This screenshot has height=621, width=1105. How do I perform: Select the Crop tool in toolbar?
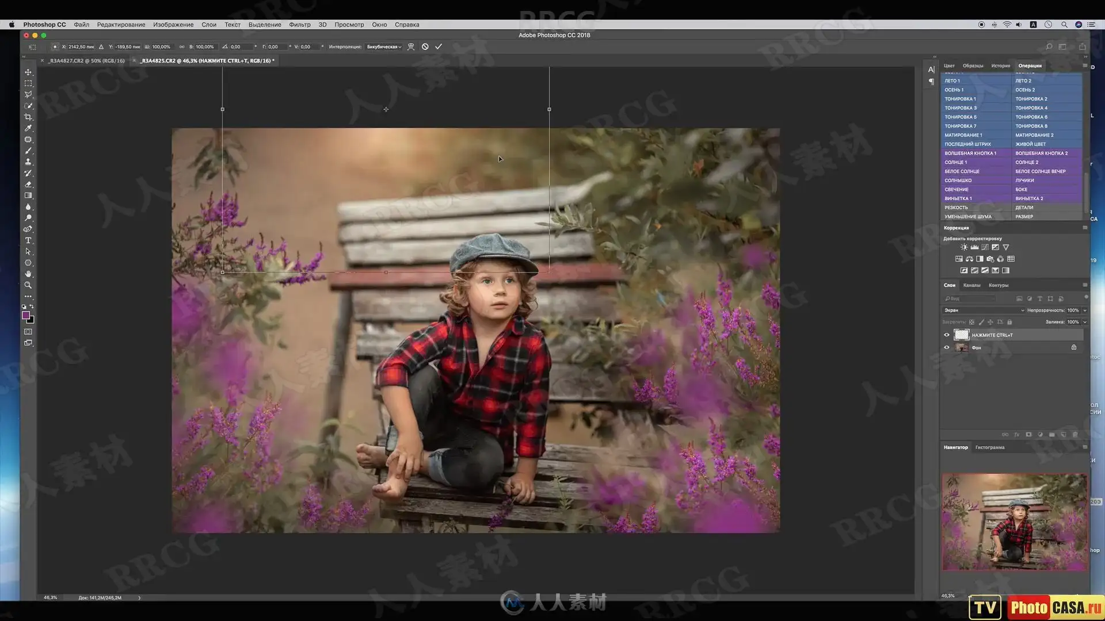28,117
